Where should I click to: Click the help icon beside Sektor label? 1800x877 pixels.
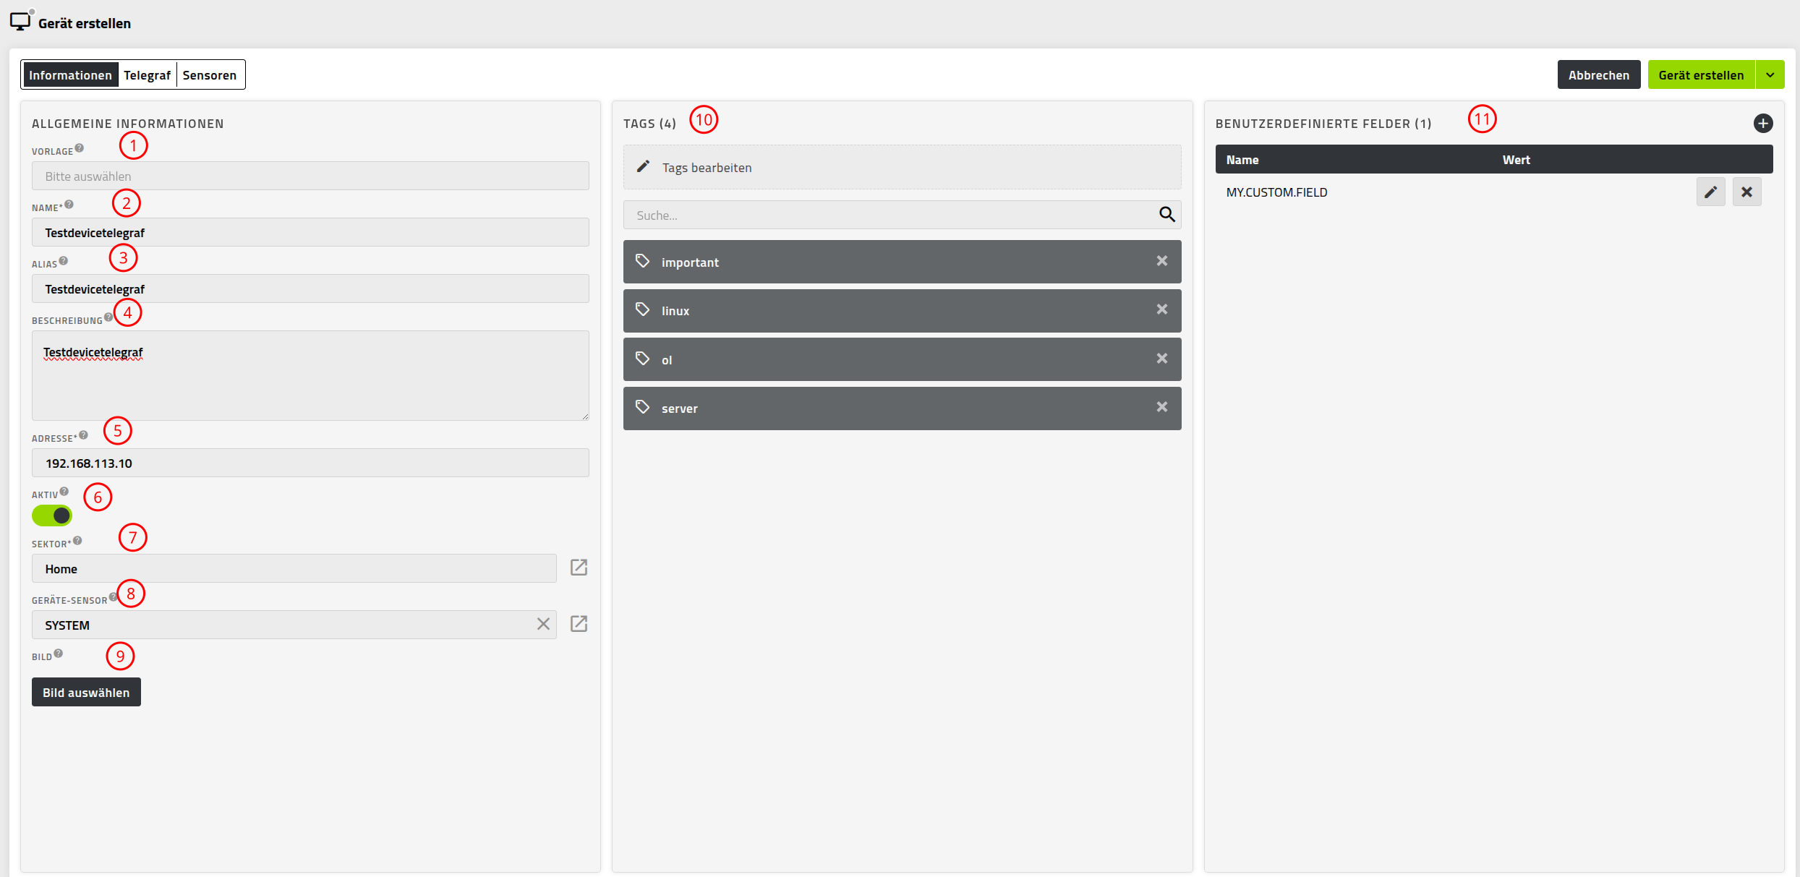78,541
